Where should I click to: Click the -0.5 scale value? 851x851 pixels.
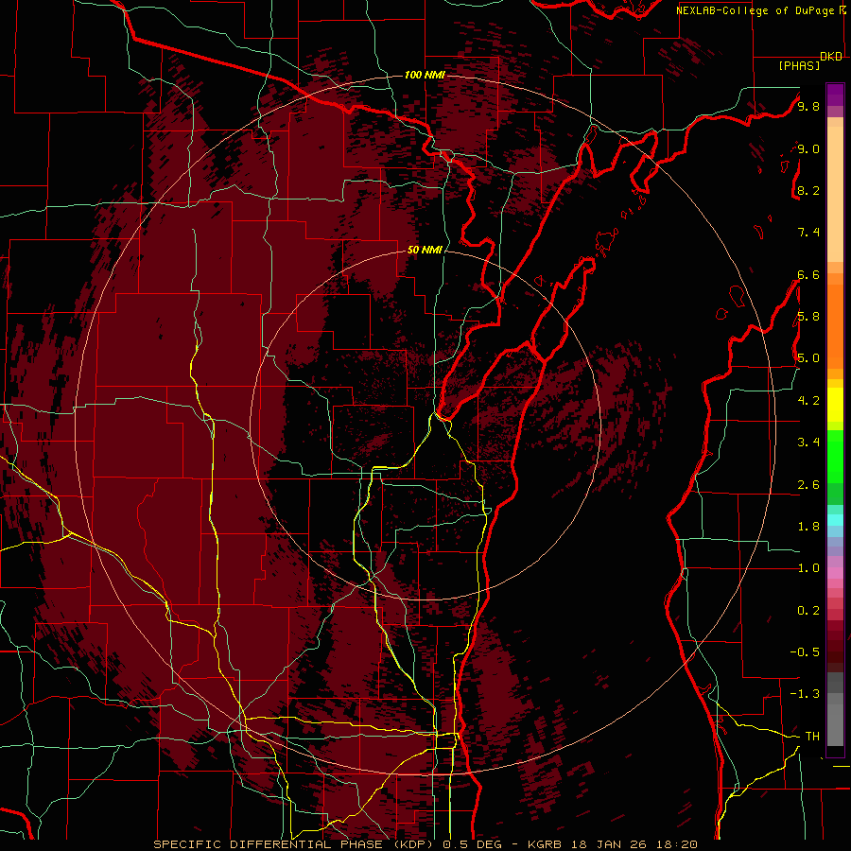805,652
